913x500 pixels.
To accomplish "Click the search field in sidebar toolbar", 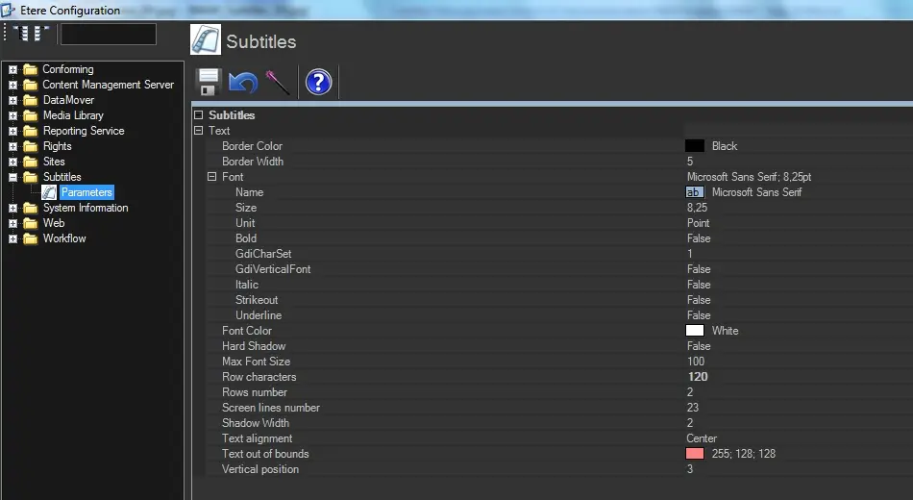I will (108, 35).
